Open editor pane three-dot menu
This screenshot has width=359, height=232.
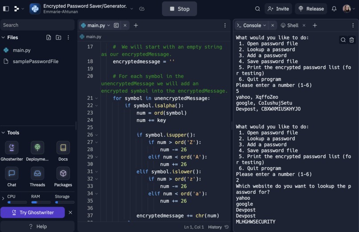[225, 25]
